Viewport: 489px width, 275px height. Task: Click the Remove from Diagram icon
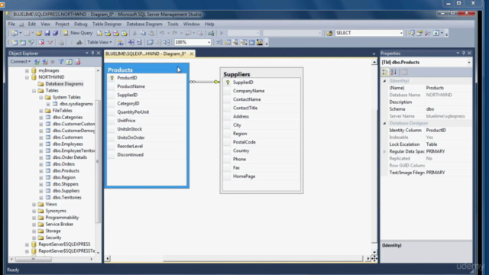(x=50, y=43)
